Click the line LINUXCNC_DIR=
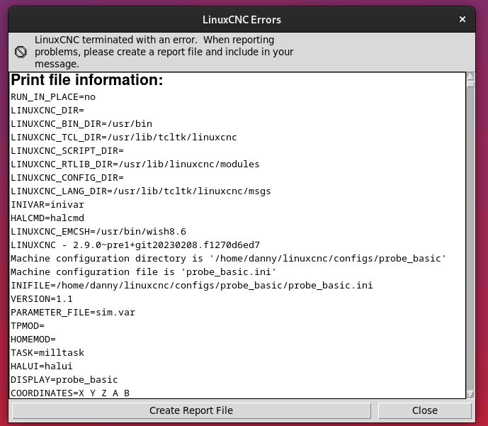The height and width of the screenshot is (426, 488). (x=47, y=111)
